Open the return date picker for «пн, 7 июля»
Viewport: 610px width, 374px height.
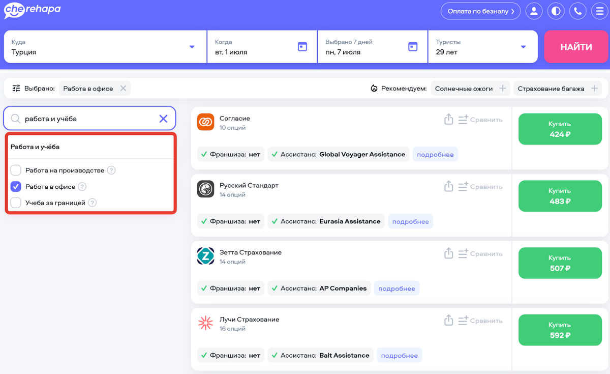(x=413, y=46)
